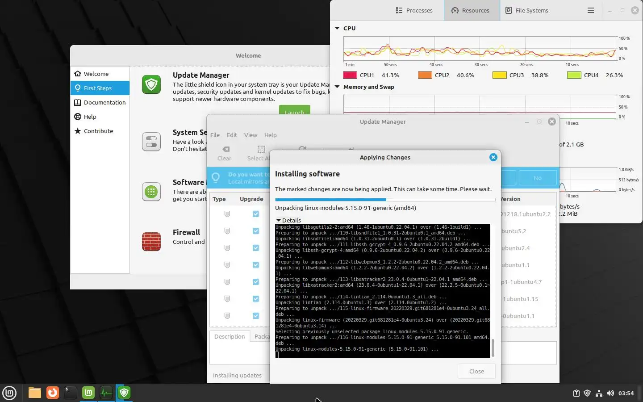Click the blue installation progress bar

coord(385,200)
